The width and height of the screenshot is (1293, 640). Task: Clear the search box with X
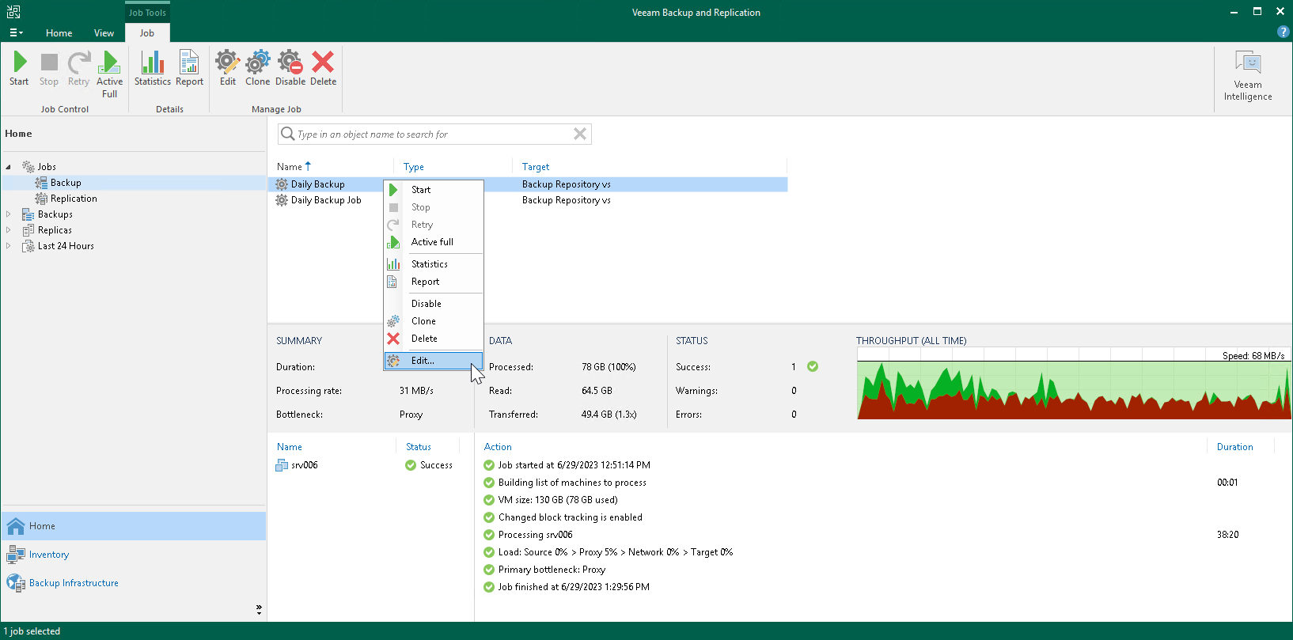click(580, 134)
